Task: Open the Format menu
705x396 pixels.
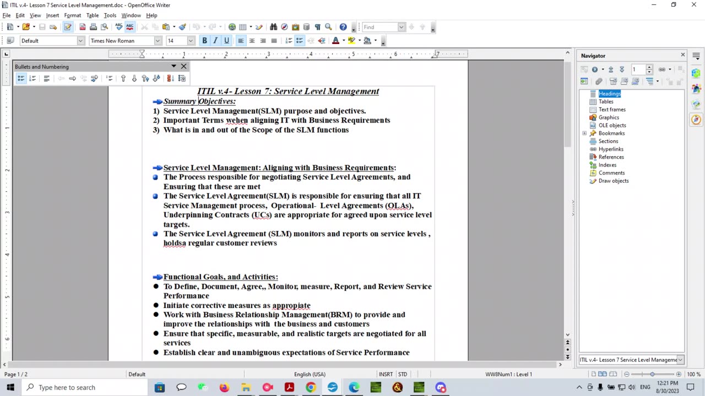Action: coord(72,15)
